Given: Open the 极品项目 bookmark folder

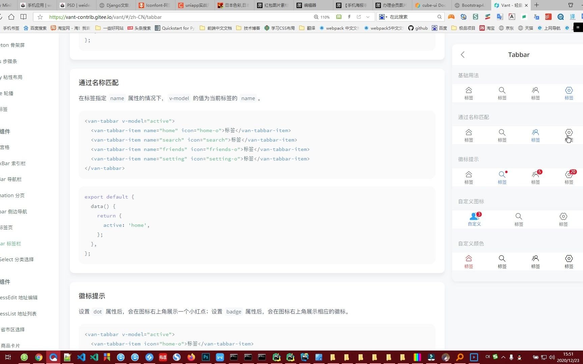Looking at the screenshot, I should [463, 28].
